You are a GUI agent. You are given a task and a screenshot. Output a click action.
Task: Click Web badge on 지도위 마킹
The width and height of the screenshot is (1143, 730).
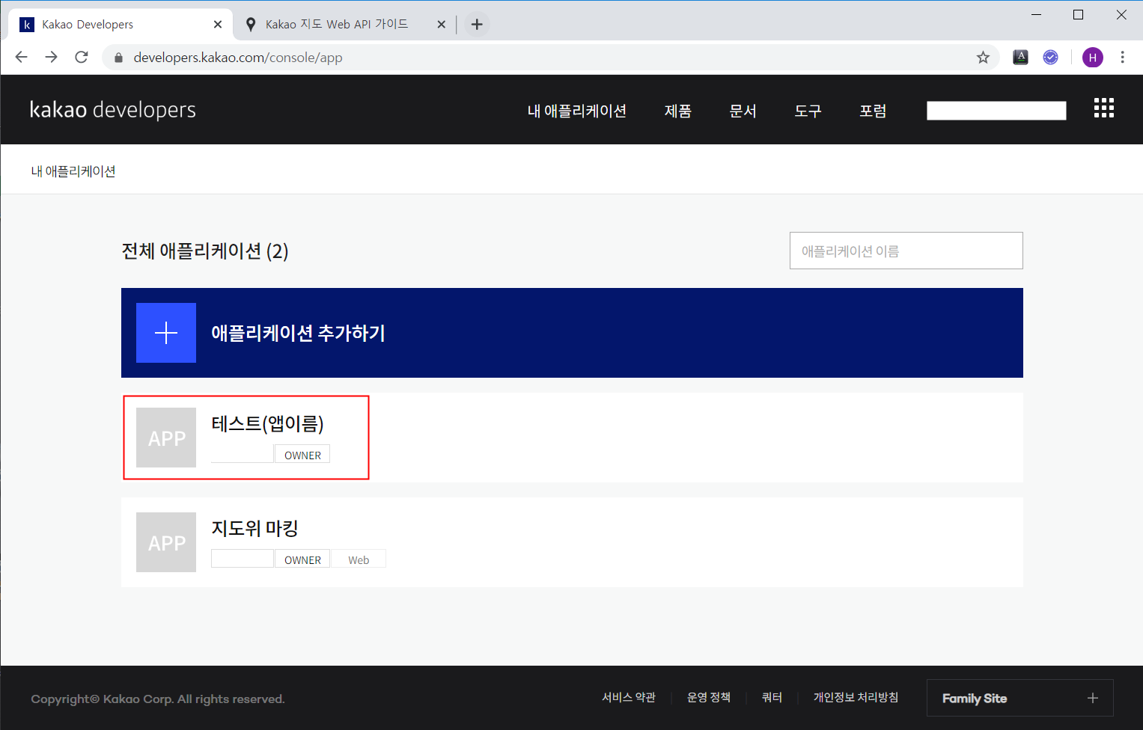[x=359, y=559]
